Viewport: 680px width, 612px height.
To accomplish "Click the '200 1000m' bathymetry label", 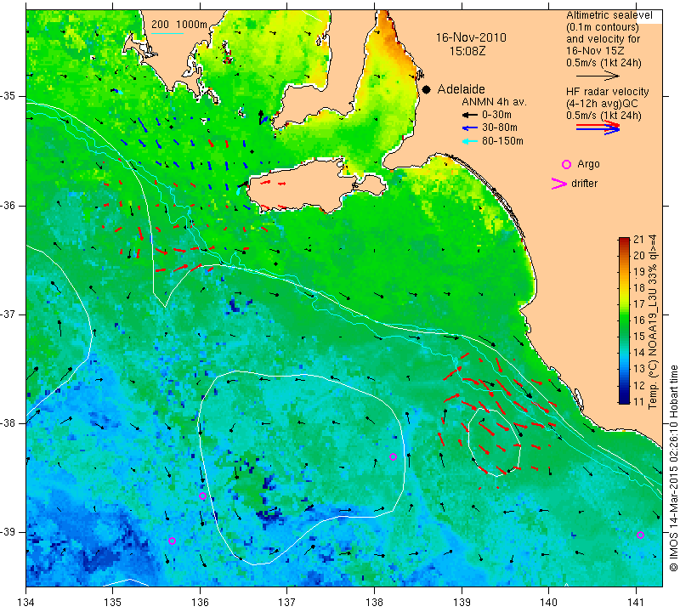I will coord(179,25).
